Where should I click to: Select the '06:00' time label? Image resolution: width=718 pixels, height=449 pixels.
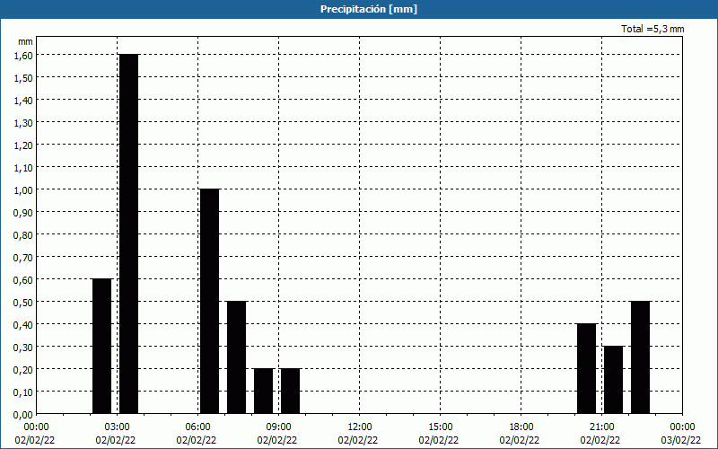coord(197,427)
